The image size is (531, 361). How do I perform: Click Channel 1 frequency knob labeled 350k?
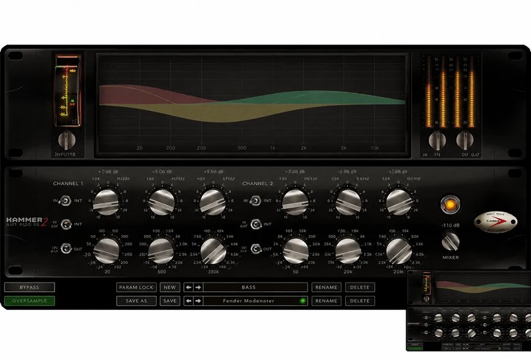point(213,251)
